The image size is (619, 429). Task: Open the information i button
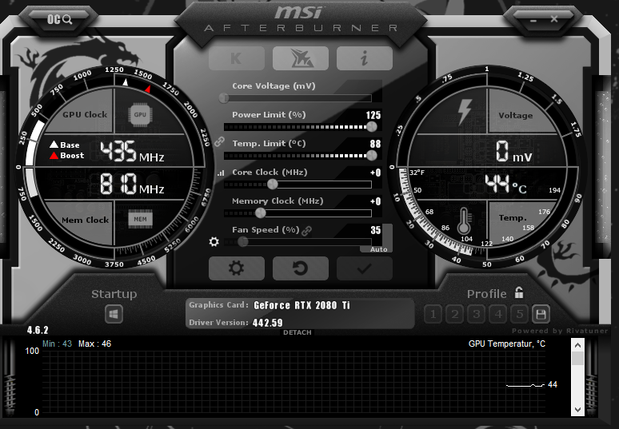click(365, 58)
